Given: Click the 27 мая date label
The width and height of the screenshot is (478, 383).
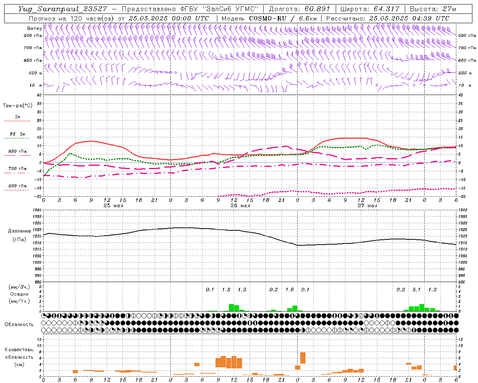Looking at the screenshot, I should click(x=367, y=206).
